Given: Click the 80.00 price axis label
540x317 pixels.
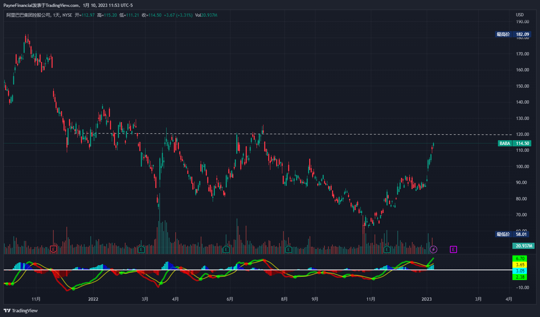Looking at the screenshot, I should [521, 199].
